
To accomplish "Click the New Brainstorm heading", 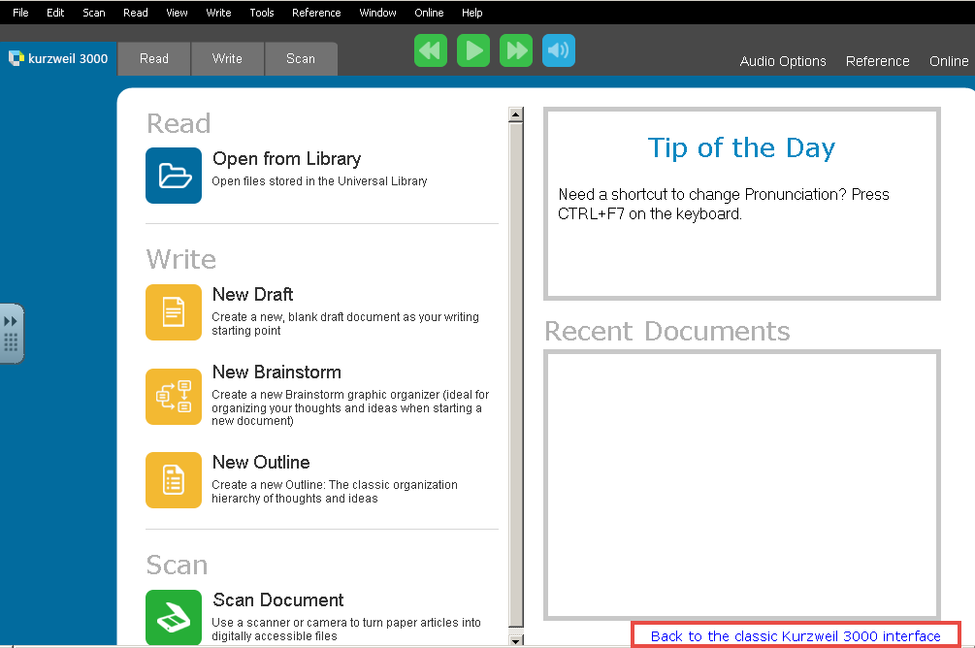I will pos(276,372).
